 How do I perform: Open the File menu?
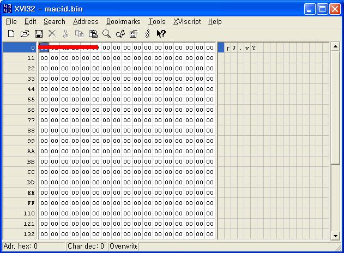pos(11,21)
